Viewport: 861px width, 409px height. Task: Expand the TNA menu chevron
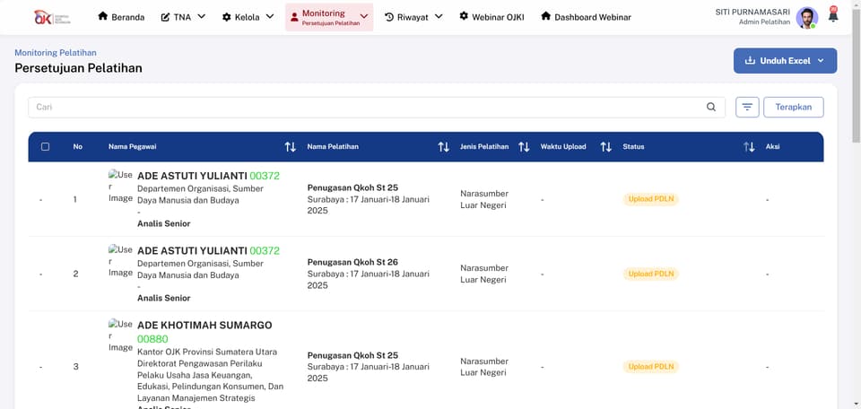[202, 16]
